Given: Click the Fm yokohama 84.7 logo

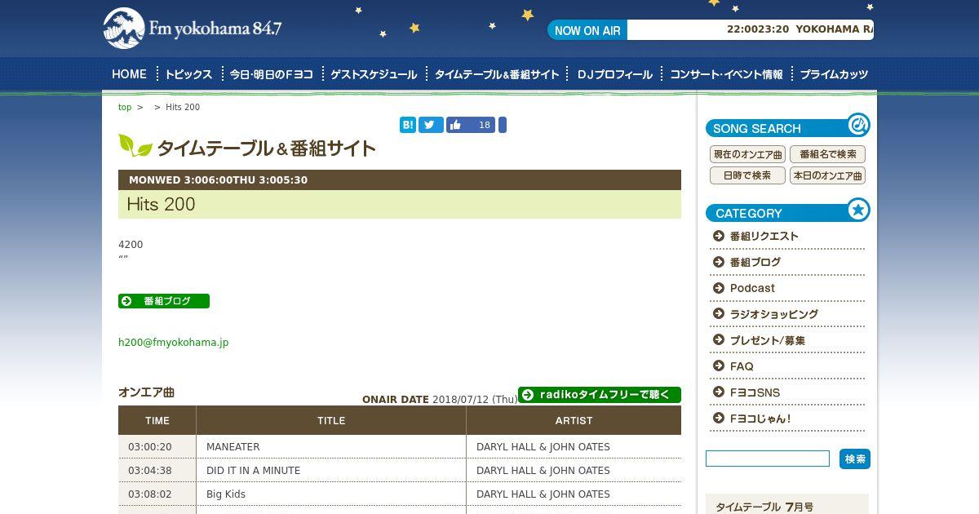Looking at the screenshot, I should click(x=193, y=29).
